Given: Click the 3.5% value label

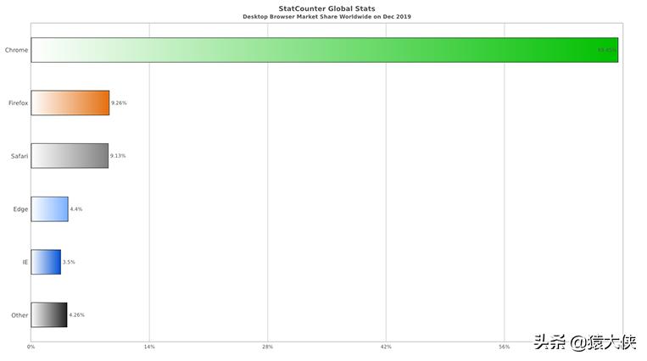Looking at the screenshot, I should click(x=69, y=262).
